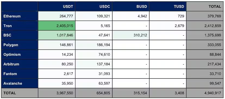Select the TUSD column header

(168, 6)
